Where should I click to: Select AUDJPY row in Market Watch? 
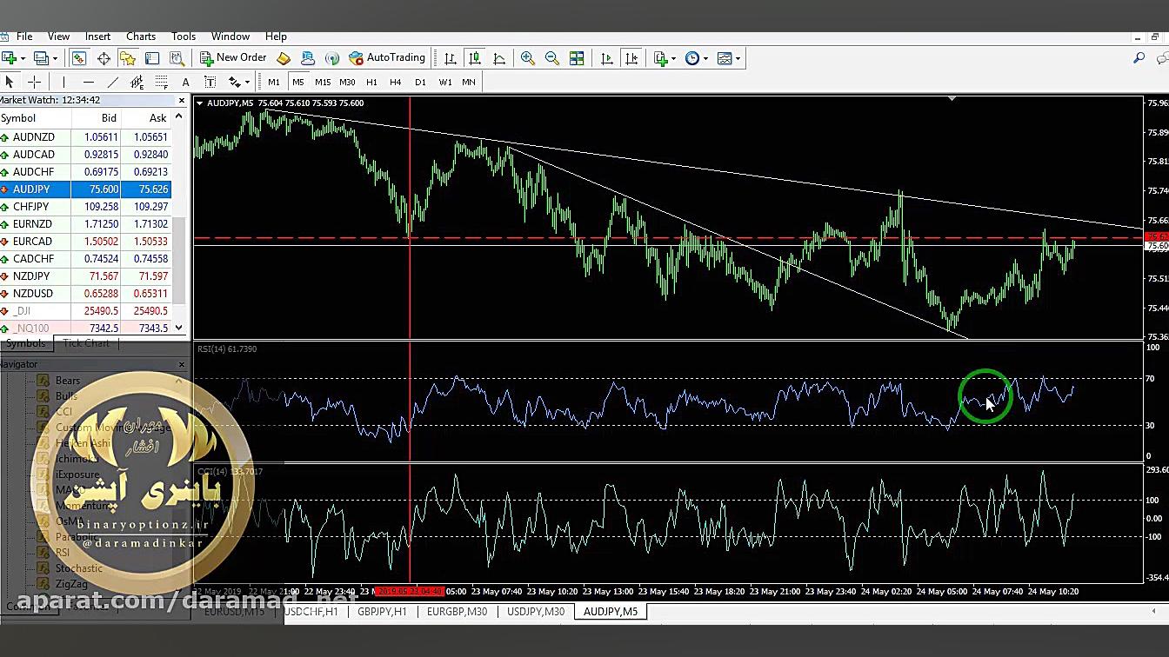coord(85,189)
